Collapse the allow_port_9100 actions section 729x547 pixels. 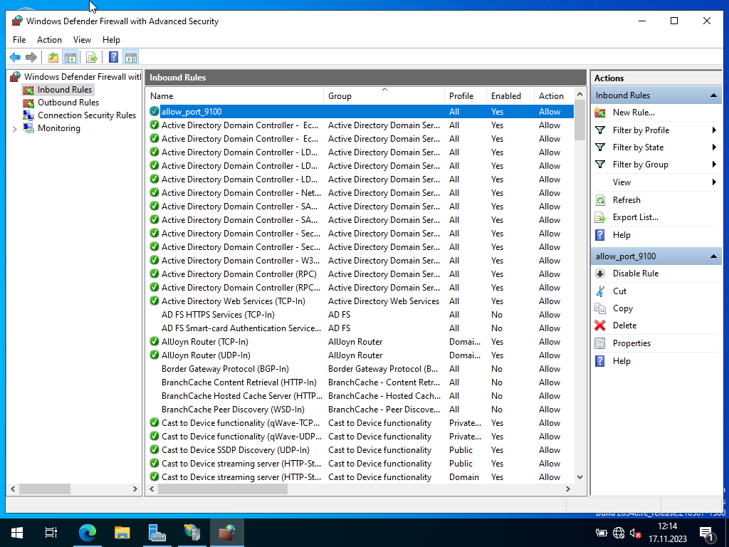coord(713,256)
